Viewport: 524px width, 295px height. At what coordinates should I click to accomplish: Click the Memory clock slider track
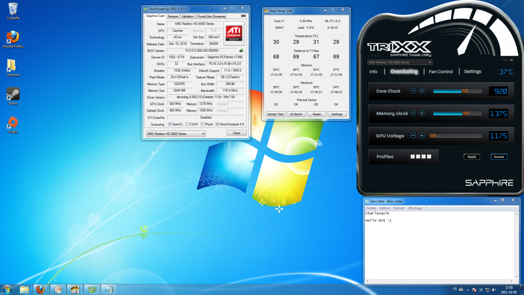click(457, 113)
